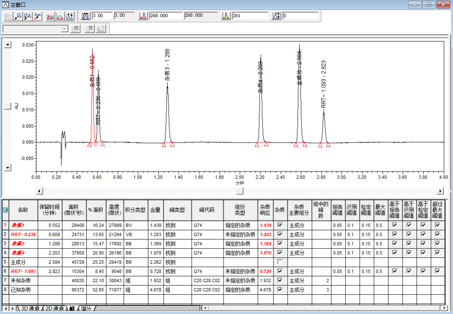Screen dimensions: 453x314
Task: Click the 保留时间 (分钟) column header
Action: (49, 210)
